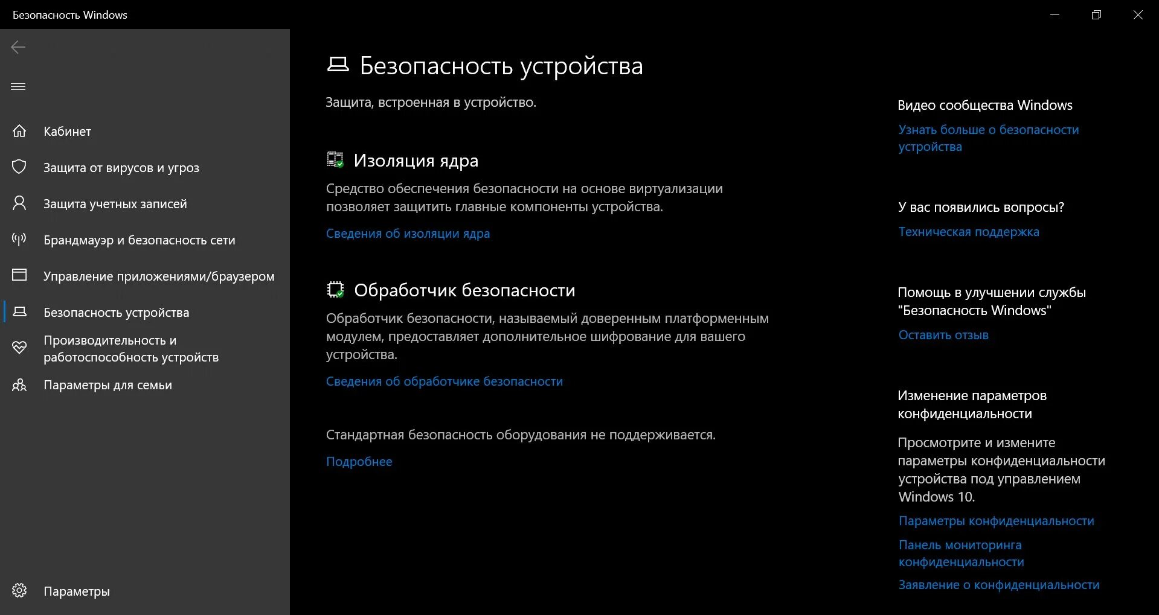Click the gear icon at sidebar bottom
The height and width of the screenshot is (615, 1159).
click(x=19, y=590)
